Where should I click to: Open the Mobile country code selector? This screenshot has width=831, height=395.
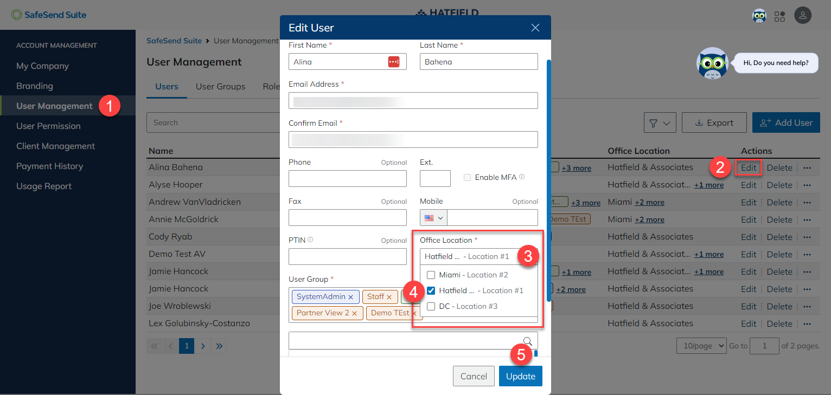[433, 217]
